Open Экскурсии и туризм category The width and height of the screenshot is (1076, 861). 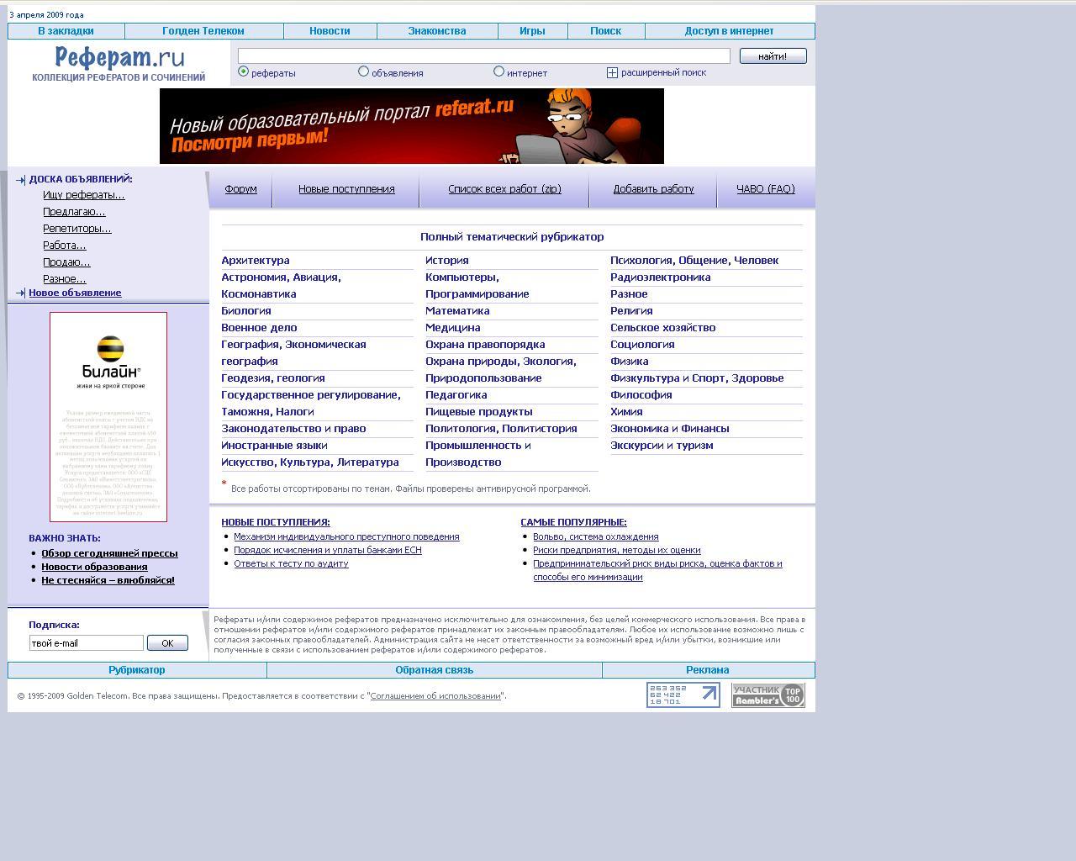(x=662, y=446)
